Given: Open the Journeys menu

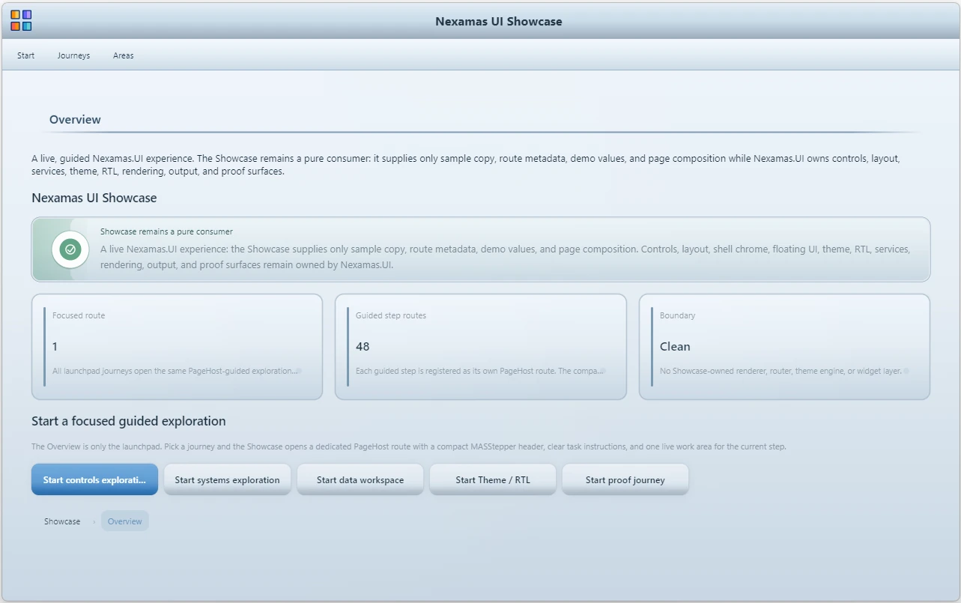Looking at the screenshot, I should [73, 55].
